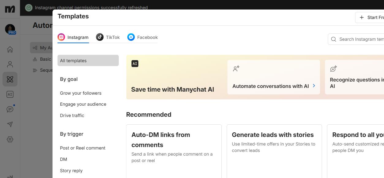Click chevron next to Automate conversations

coord(314,86)
